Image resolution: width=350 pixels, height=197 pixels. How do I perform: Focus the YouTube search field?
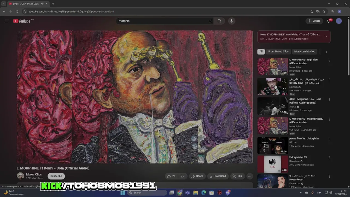(163, 21)
